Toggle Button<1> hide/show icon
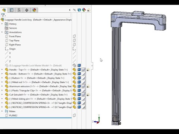The height and width of the screenshot is (134, 179). (74, 78)
